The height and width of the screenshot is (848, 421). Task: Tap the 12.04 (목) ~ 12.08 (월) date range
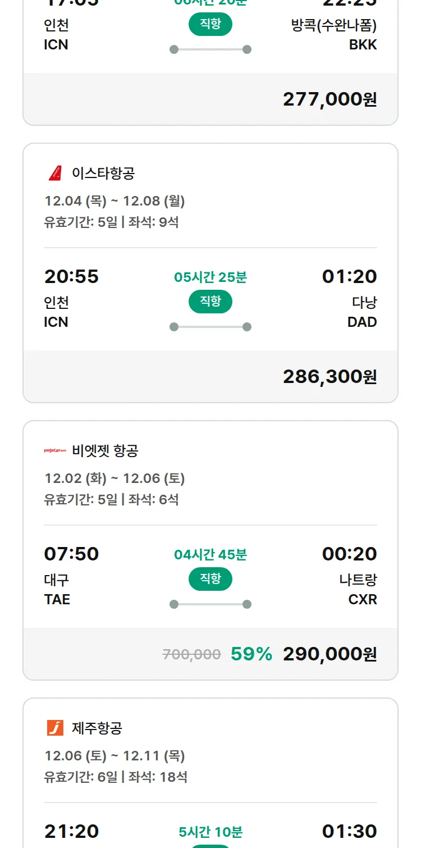click(x=115, y=200)
